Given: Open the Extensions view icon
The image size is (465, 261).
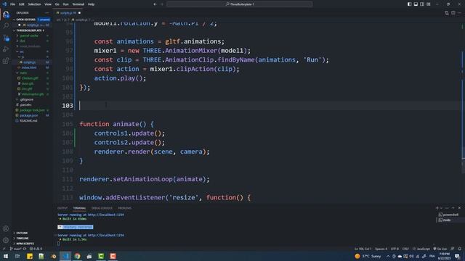Looking at the screenshot, I should pos(6,61).
